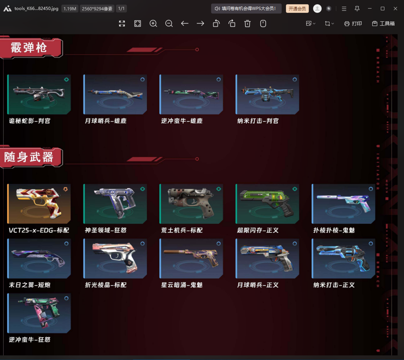Click the 月球哨兵-正义 revolver card

click(267, 259)
